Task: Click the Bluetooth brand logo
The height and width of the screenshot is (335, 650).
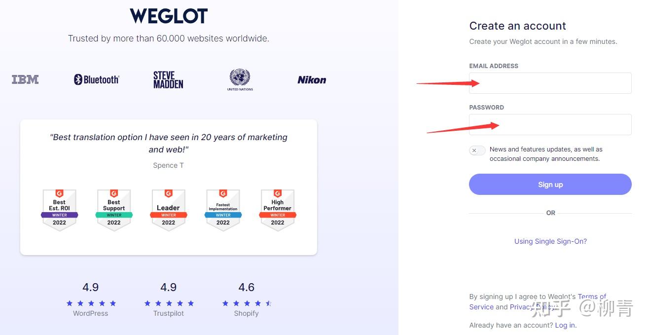Action: (96, 79)
